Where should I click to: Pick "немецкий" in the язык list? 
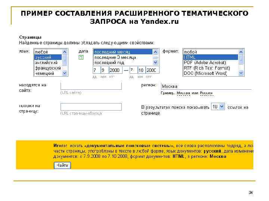[48, 73]
